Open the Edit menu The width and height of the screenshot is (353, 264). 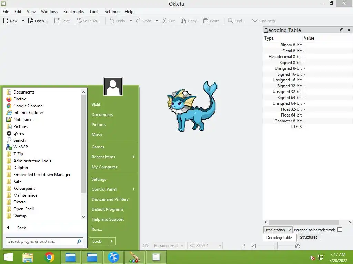18,12
